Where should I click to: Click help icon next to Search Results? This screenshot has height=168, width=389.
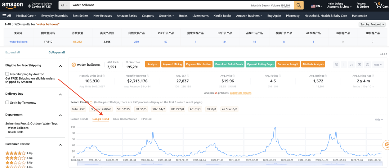[91, 102]
